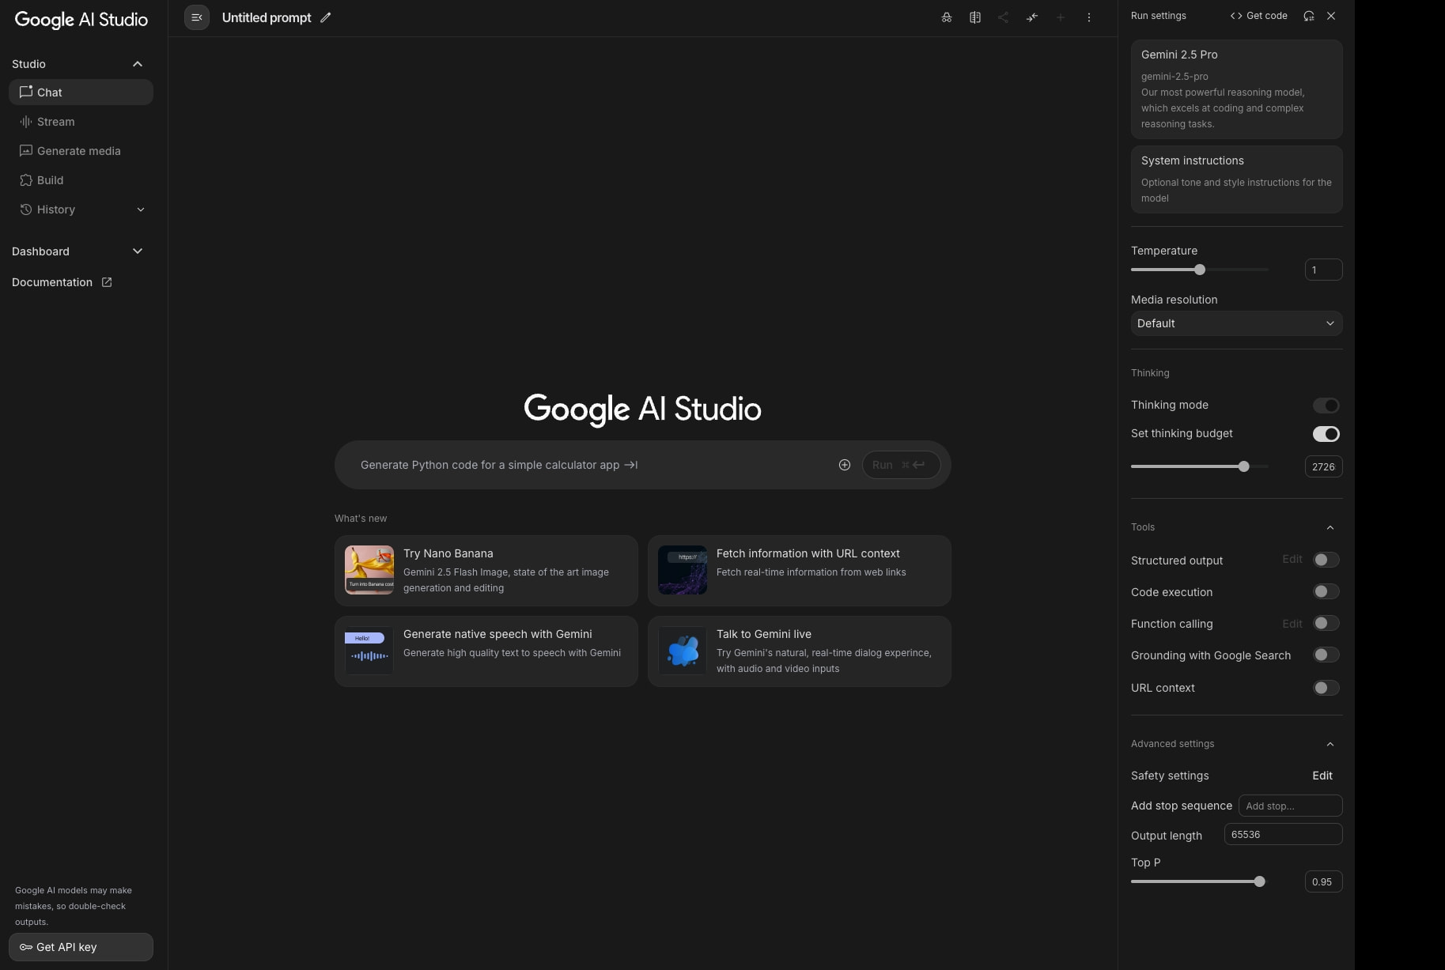Enable the Structured output toggle
Viewport: 1445px width, 970px height.
pos(1326,560)
